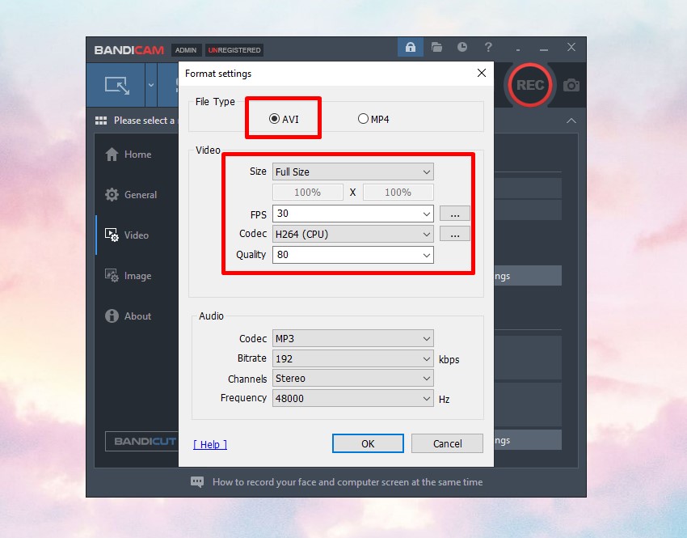The height and width of the screenshot is (538, 687).
Task: Click the camera screenshot icon
Action: [571, 85]
